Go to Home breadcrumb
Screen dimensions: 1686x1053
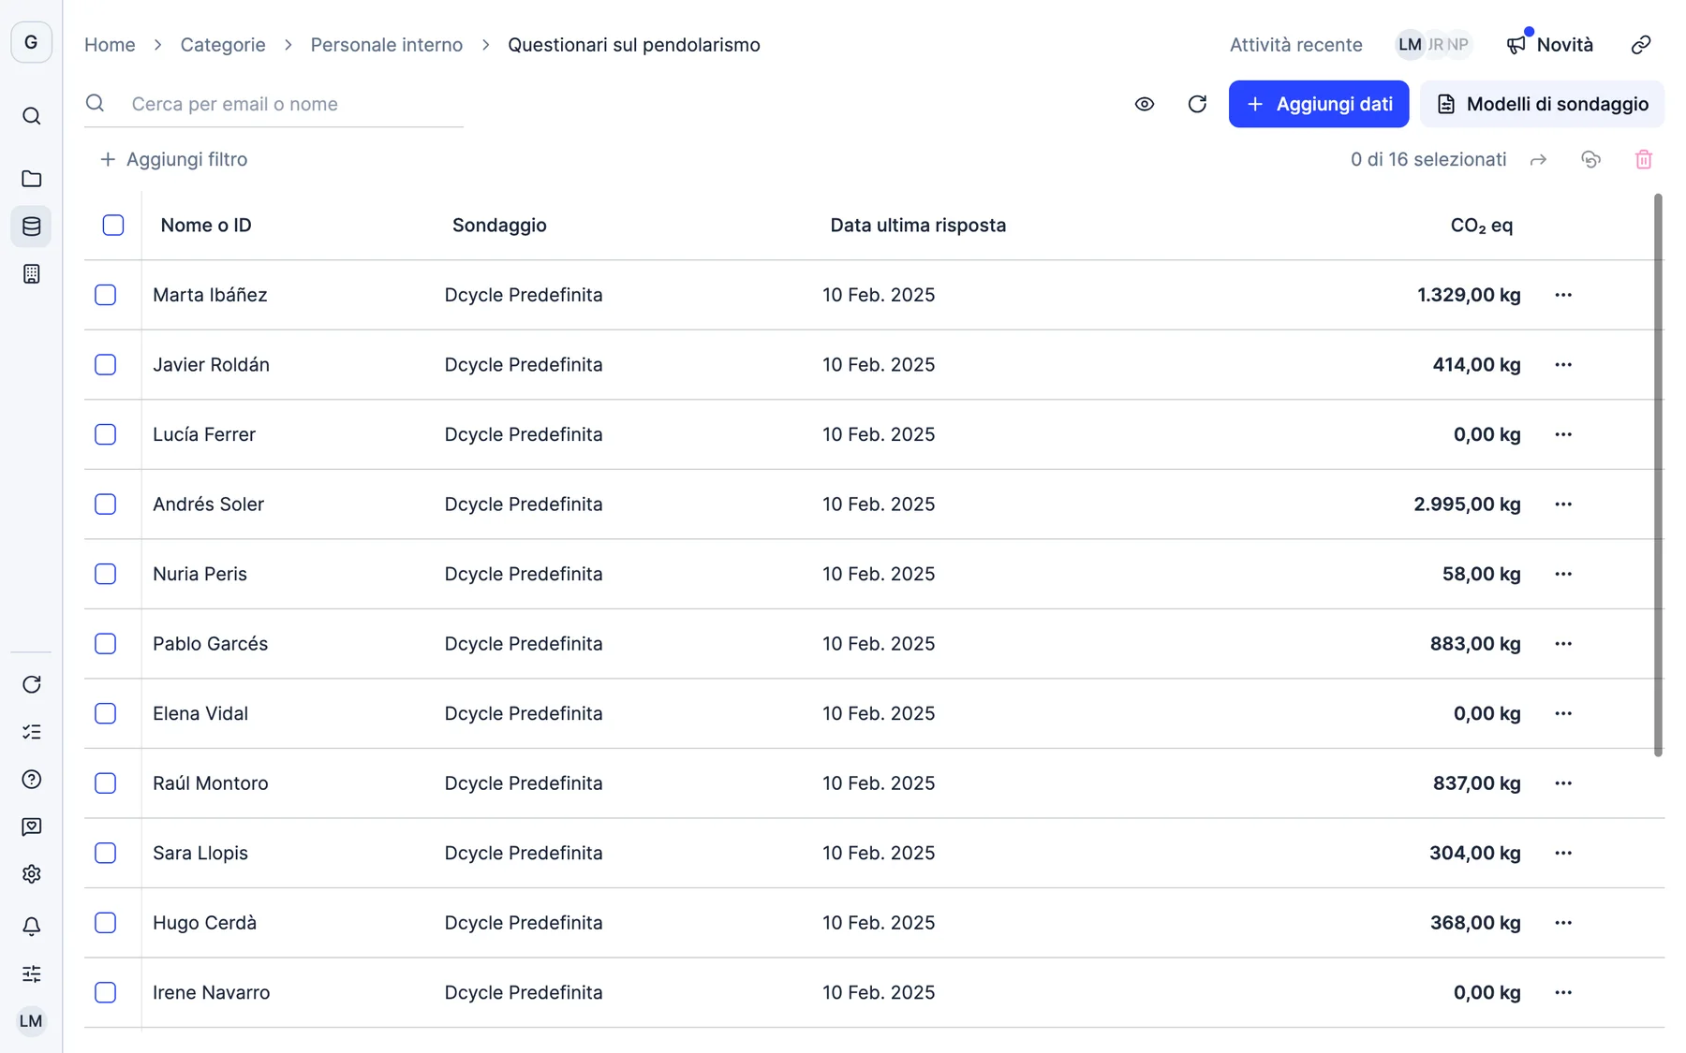(110, 45)
